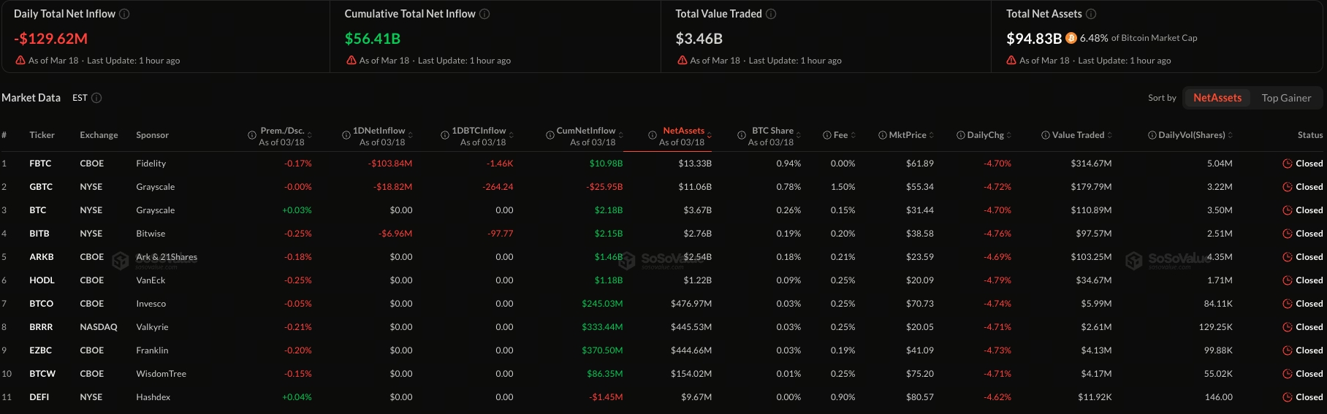Click the $13.33B net assets cell
The image size is (1327, 414).
(695, 164)
